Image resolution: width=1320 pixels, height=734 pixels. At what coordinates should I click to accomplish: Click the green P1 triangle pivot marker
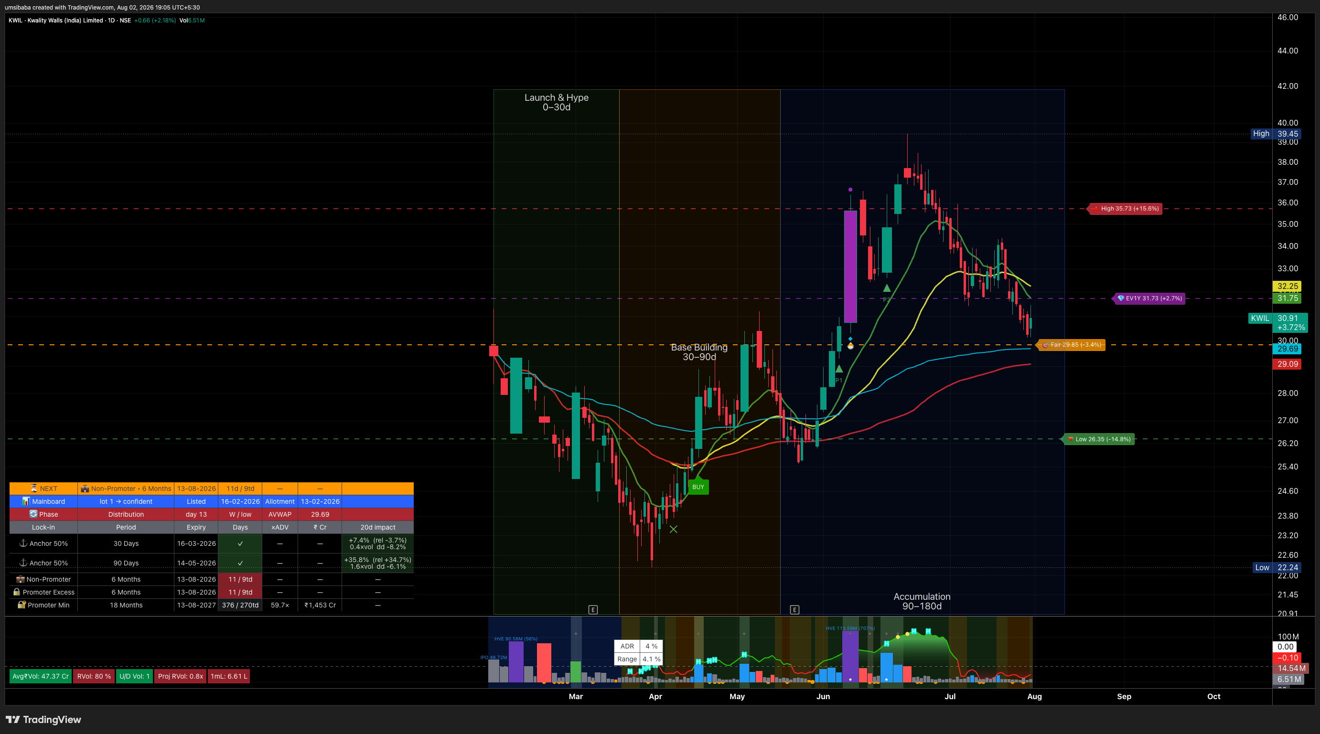(839, 369)
